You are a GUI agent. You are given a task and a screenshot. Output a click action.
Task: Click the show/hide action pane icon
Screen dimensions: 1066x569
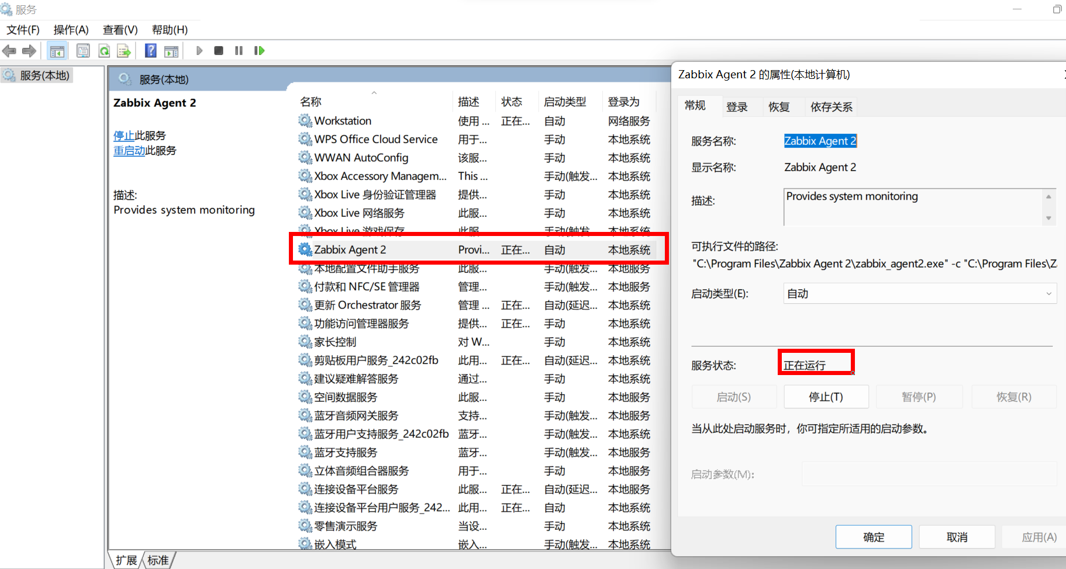tap(171, 51)
